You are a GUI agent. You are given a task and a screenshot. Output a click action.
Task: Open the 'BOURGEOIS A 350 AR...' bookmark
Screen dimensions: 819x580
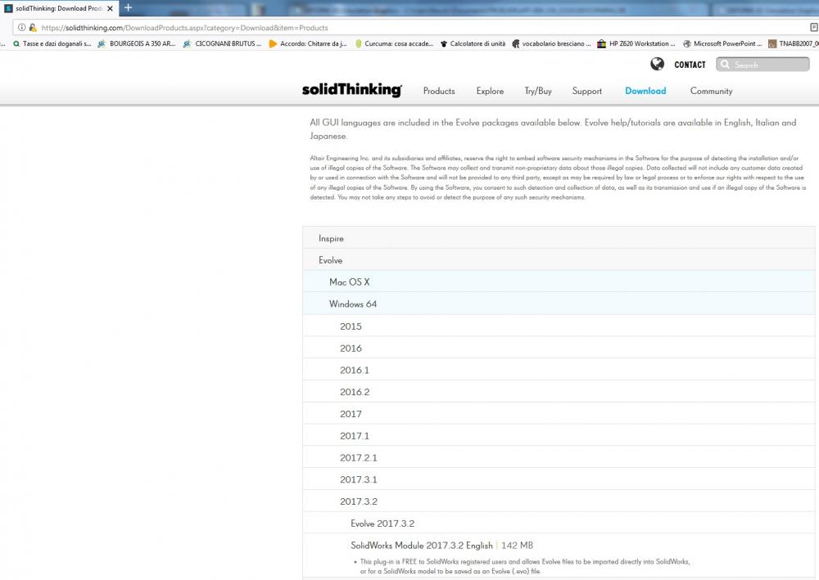(x=137, y=44)
